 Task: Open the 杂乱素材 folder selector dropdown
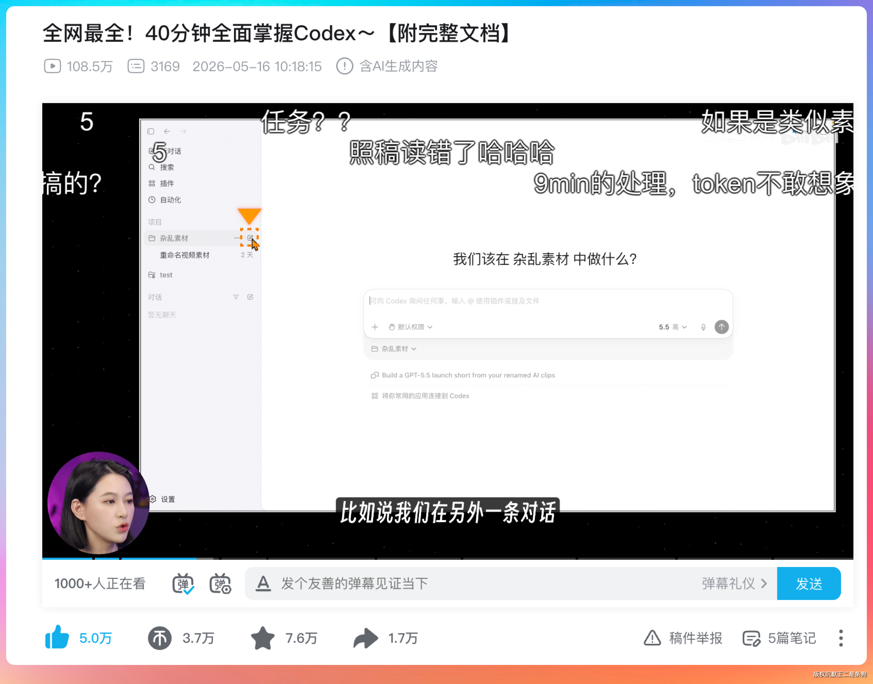pyautogui.click(x=394, y=349)
